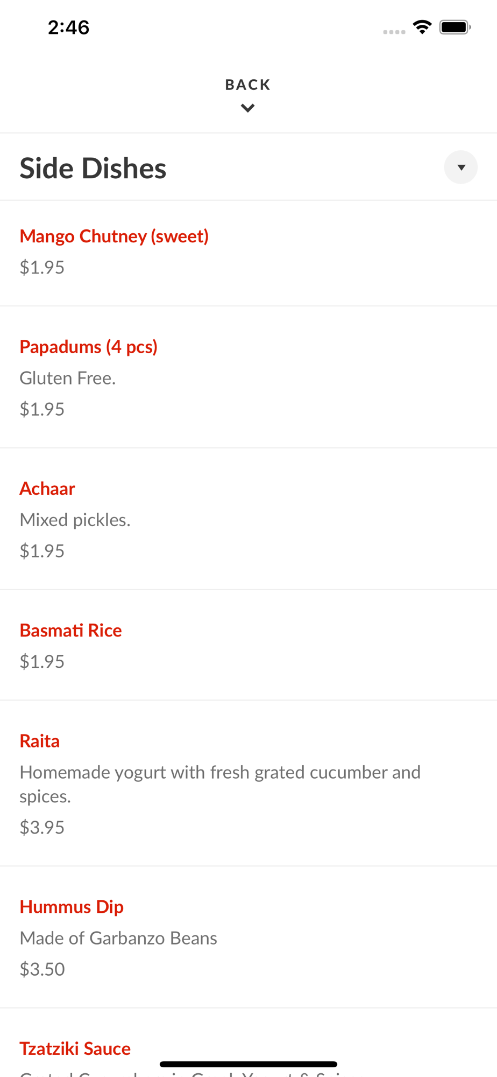Tap the home indicator bar
Viewport: 497px width, 1077px height.
(248, 1064)
